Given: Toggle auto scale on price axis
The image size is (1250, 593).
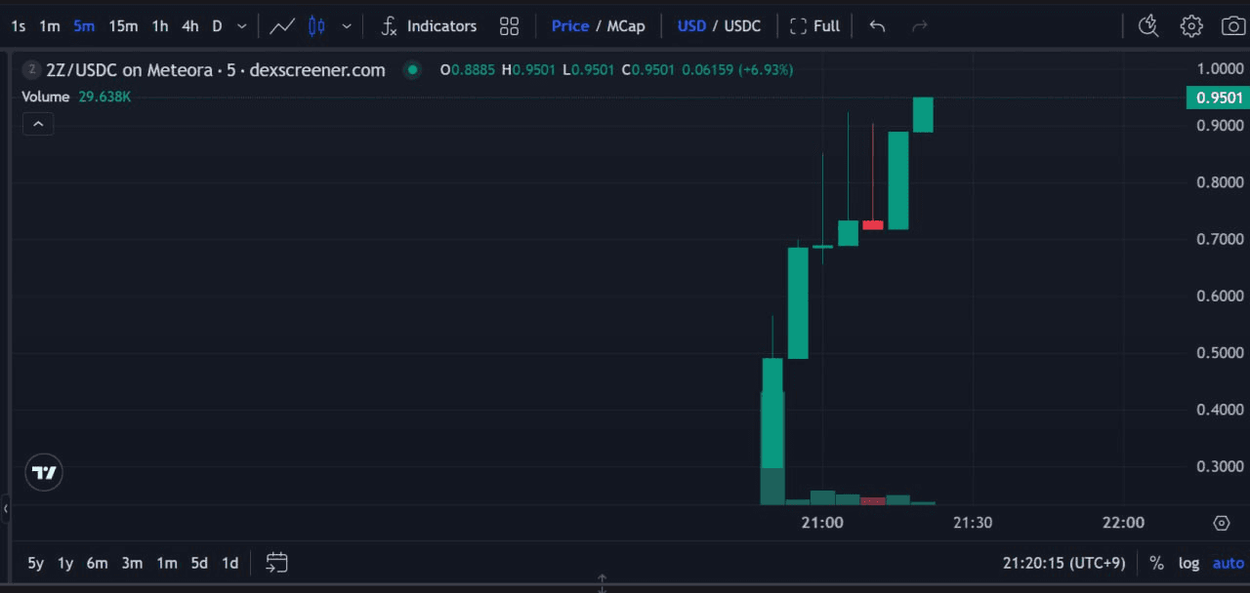Looking at the screenshot, I should click(1228, 563).
